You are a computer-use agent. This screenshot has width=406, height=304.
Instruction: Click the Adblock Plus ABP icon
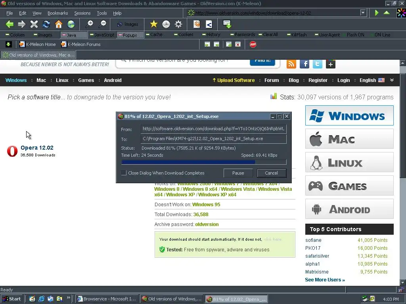253,44
